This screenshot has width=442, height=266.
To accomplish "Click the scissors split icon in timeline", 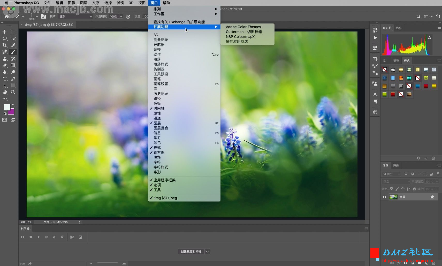I will [72, 237].
